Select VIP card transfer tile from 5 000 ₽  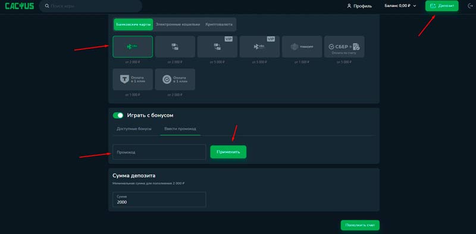pos(217,47)
